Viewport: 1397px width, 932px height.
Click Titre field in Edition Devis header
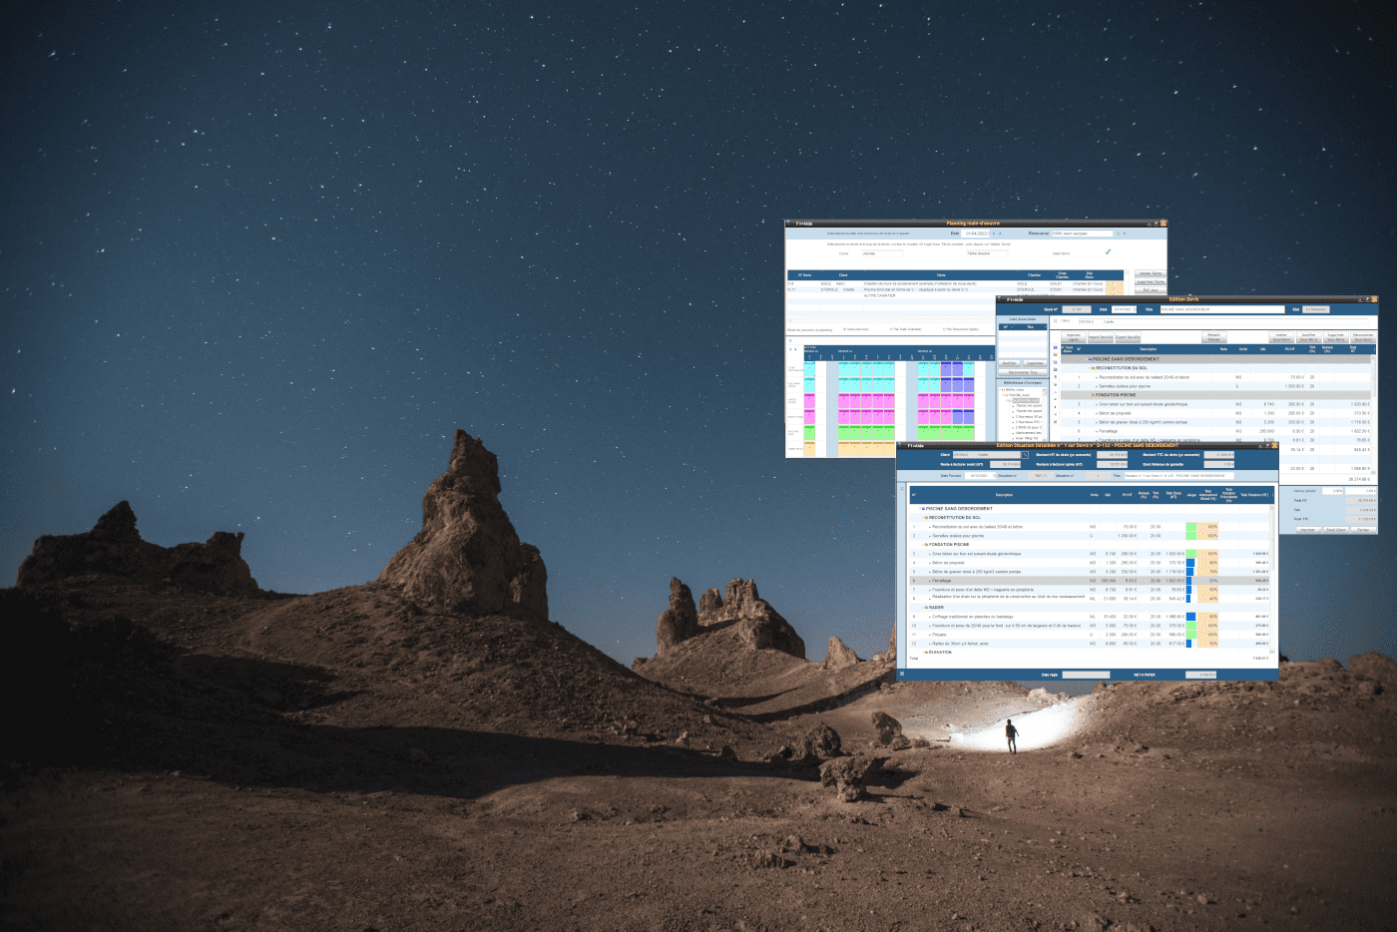point(1222,309)
